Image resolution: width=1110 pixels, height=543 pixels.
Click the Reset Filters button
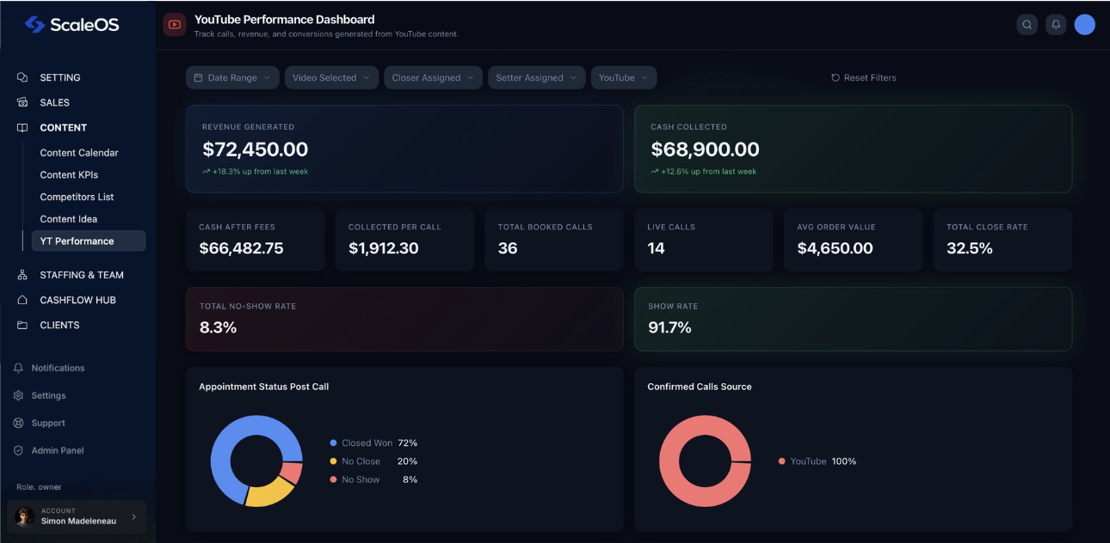pyautogui.click(x=863, y=77)
